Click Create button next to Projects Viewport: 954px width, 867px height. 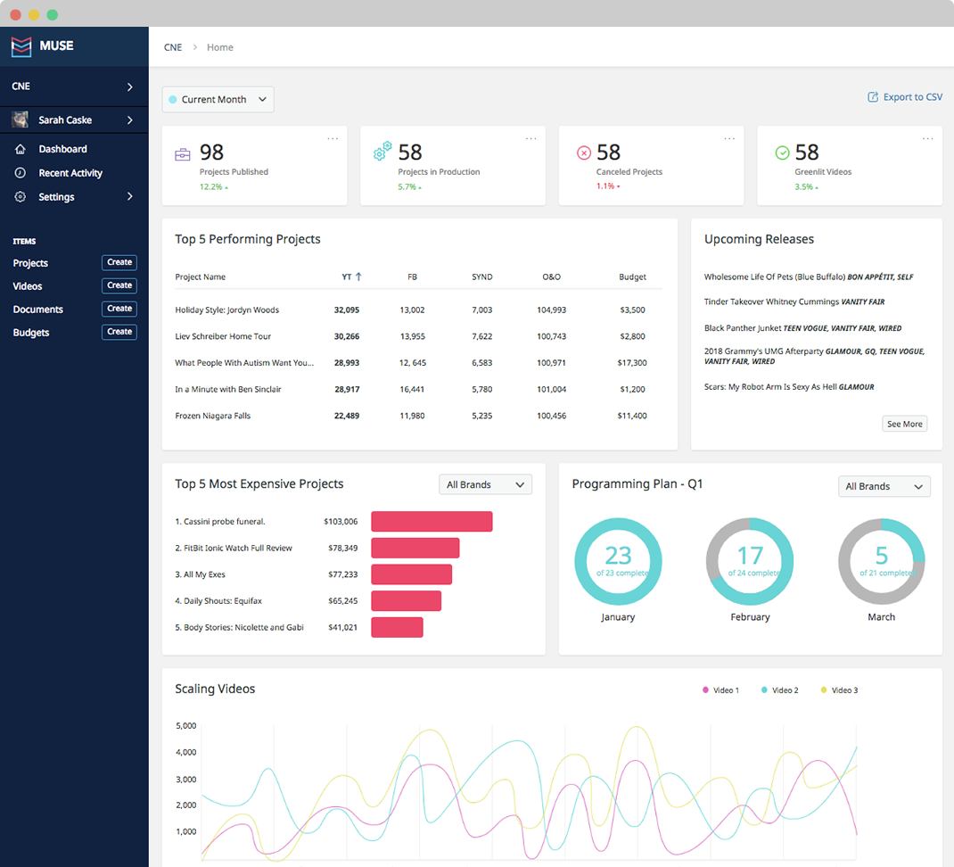point(119,262)
